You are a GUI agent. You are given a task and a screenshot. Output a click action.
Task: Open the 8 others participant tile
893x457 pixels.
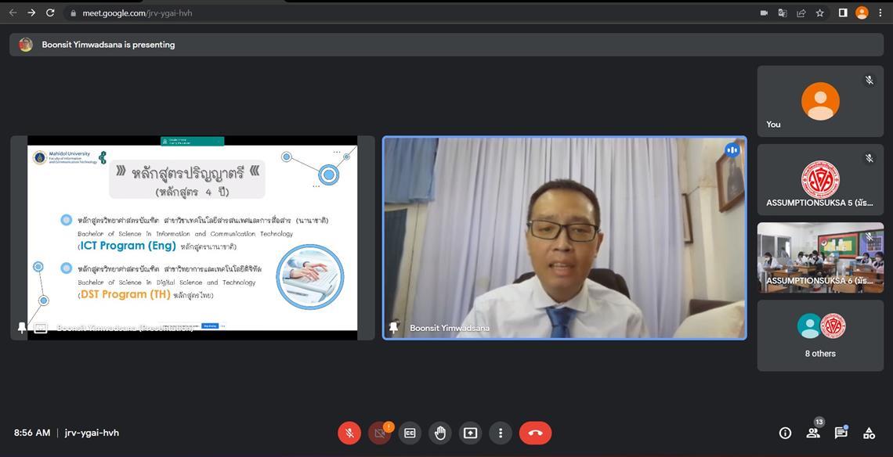pyautogui.click(x=820, y=336)
